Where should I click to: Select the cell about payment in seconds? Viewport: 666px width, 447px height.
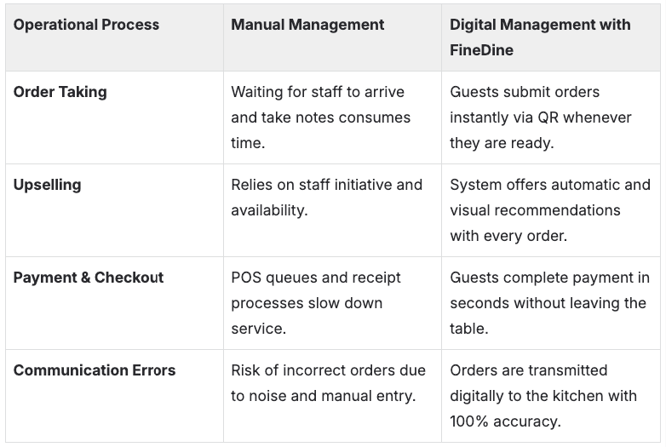549,303
